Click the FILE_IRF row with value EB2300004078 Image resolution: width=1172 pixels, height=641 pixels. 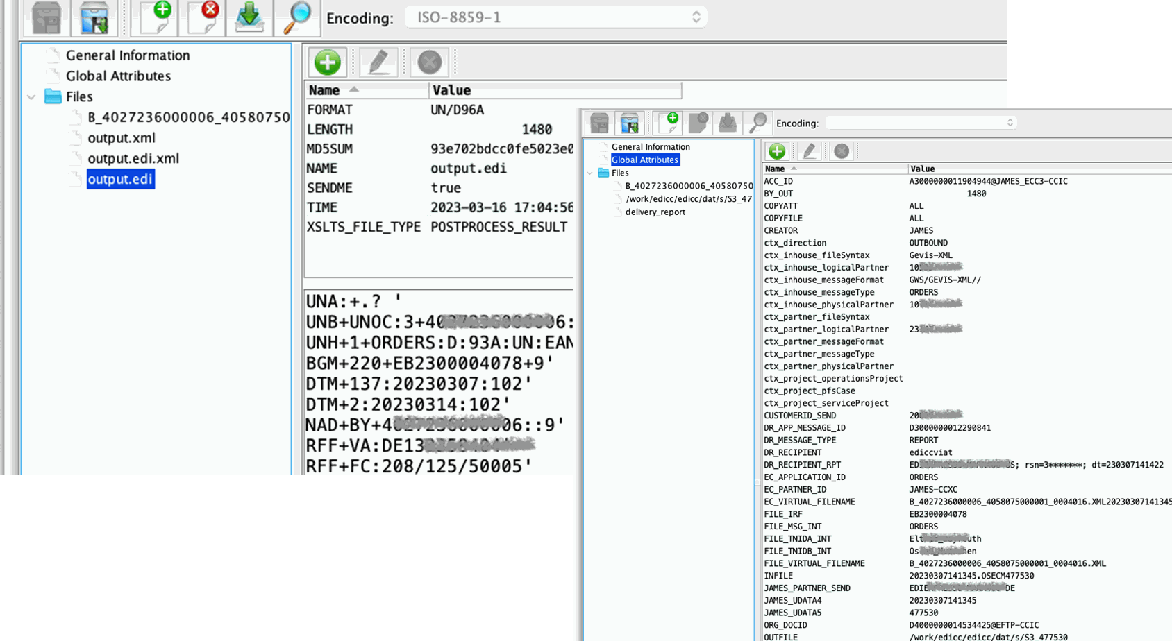[967, 514]
